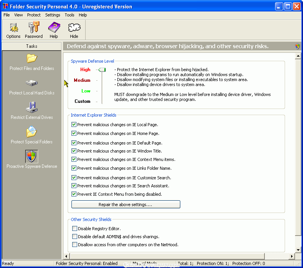The height and width of the screenshot is (268, 303).
Task: Open the Tools menu
Action: [70, 15]
